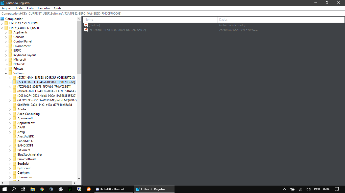Click the folder icon beside Chromium
This screenshot has width=345, height=193.
pos(14,177)
